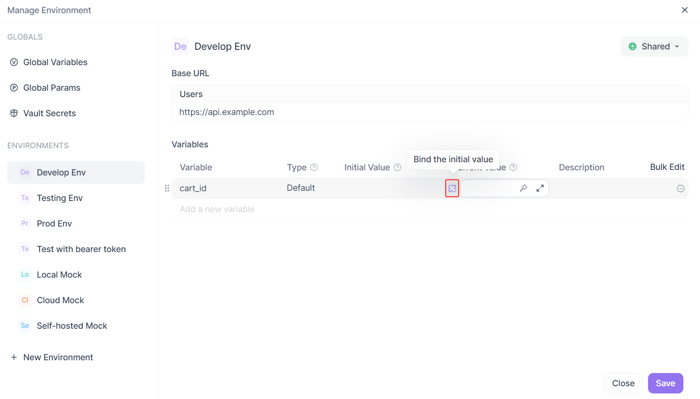The image size is (700, 399).
Task: Click the Lo badge of Local Mock
Action: click(x=25, y=275)
